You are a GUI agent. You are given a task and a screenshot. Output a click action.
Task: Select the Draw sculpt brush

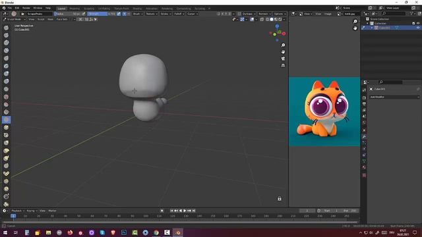6,28
